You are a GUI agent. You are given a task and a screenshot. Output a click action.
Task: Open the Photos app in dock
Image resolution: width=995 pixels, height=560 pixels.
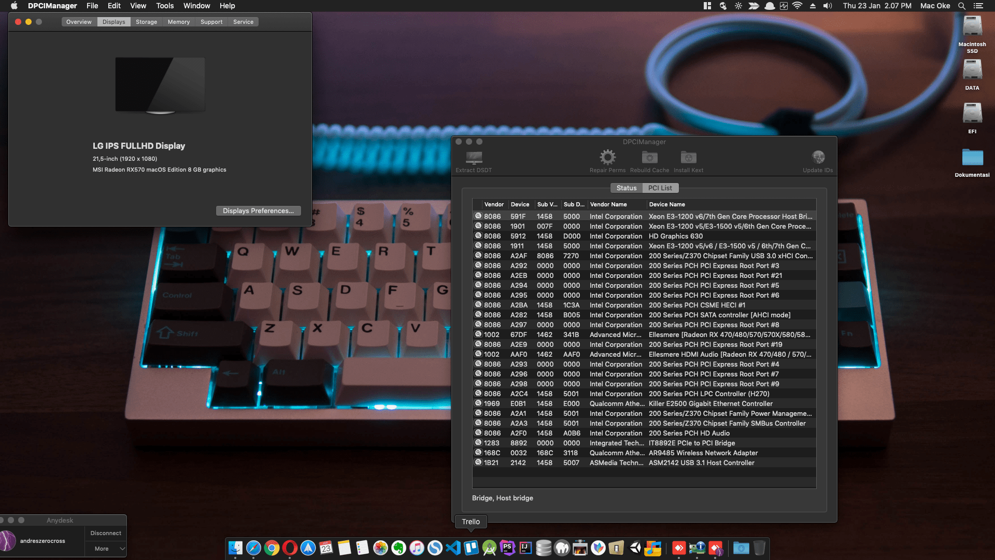pos(380,548)
